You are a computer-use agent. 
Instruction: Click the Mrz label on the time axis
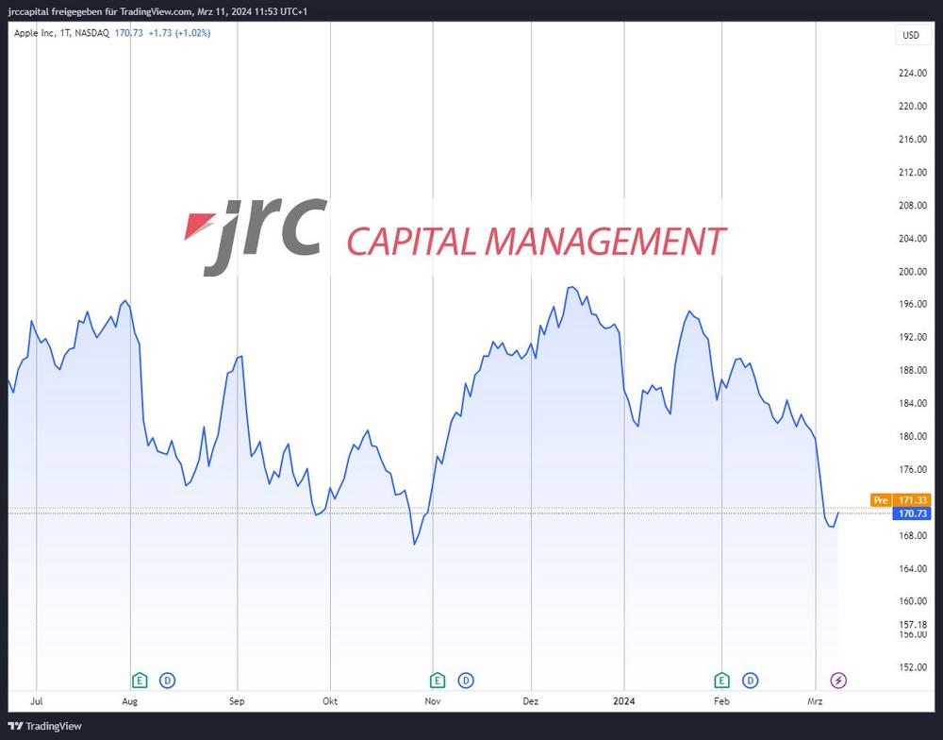tap(815, 701)
